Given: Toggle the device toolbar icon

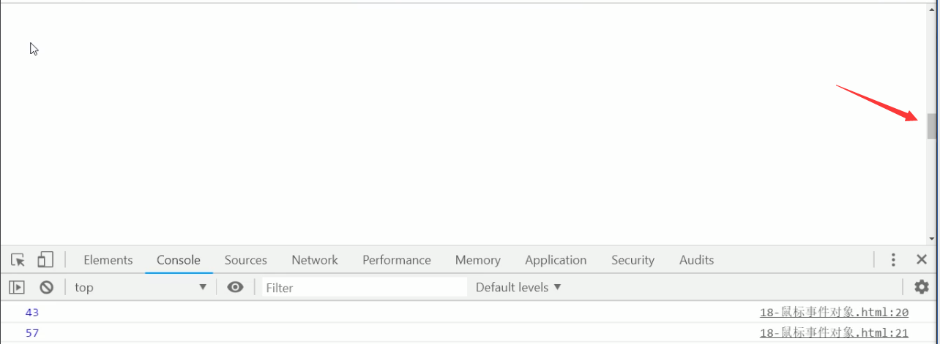Looking at the screenshot, I should coord(45,260).
